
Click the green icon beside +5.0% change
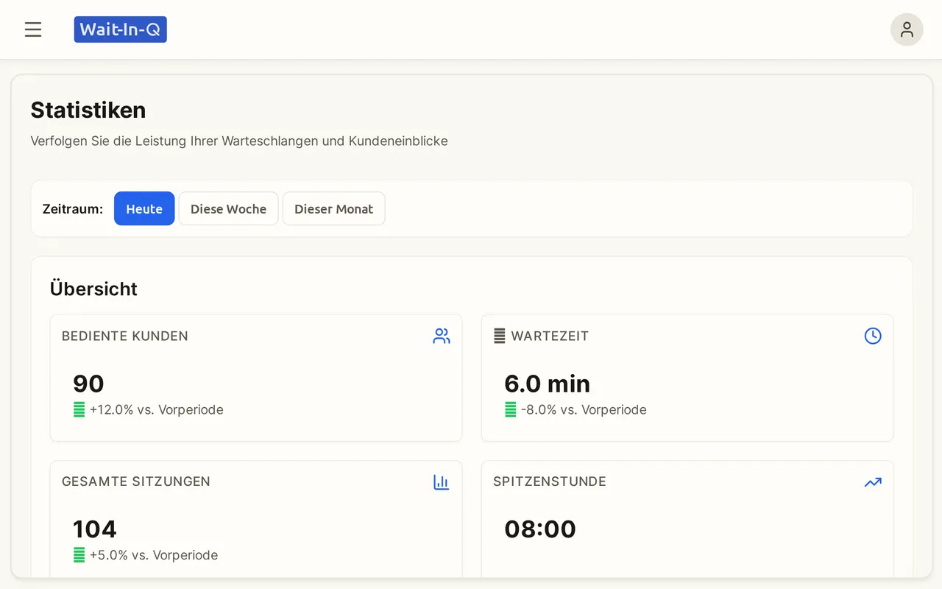point(79,555)
